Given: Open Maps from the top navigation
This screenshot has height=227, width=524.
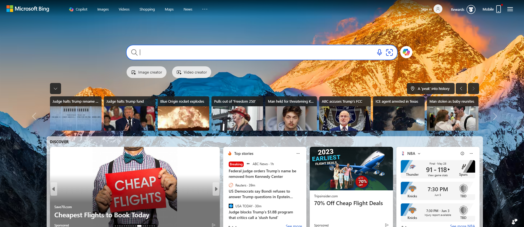Looking at the screenshot, I should 169,9.
